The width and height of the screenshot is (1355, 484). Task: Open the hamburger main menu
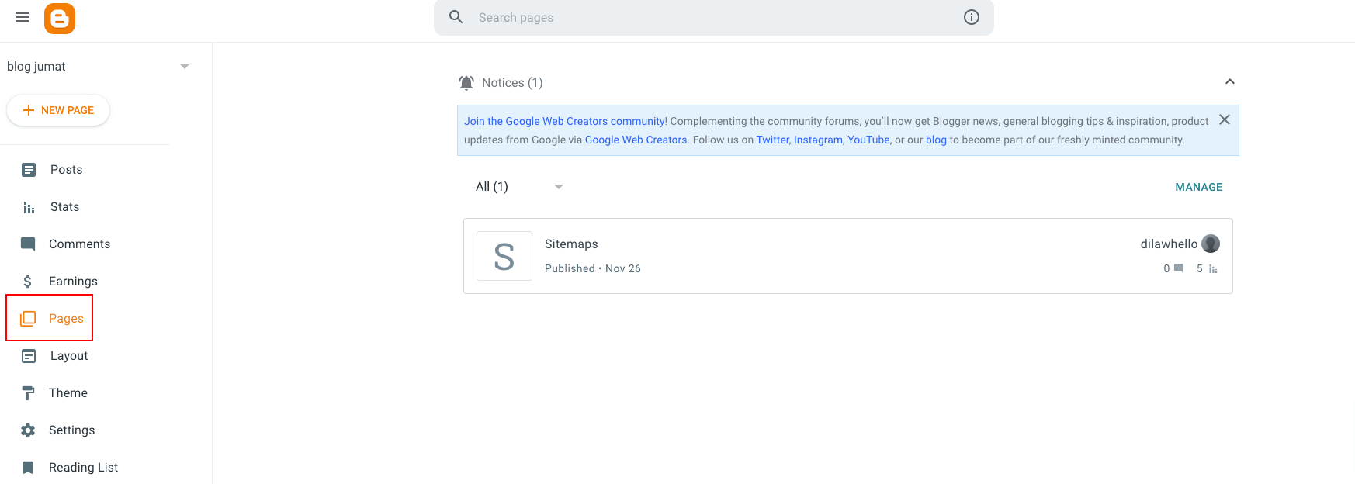tap(23, 17)
